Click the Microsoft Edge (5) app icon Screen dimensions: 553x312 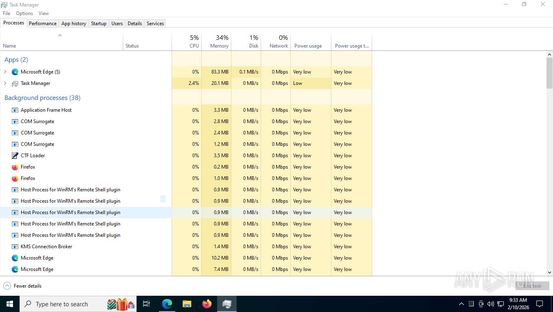15,72
